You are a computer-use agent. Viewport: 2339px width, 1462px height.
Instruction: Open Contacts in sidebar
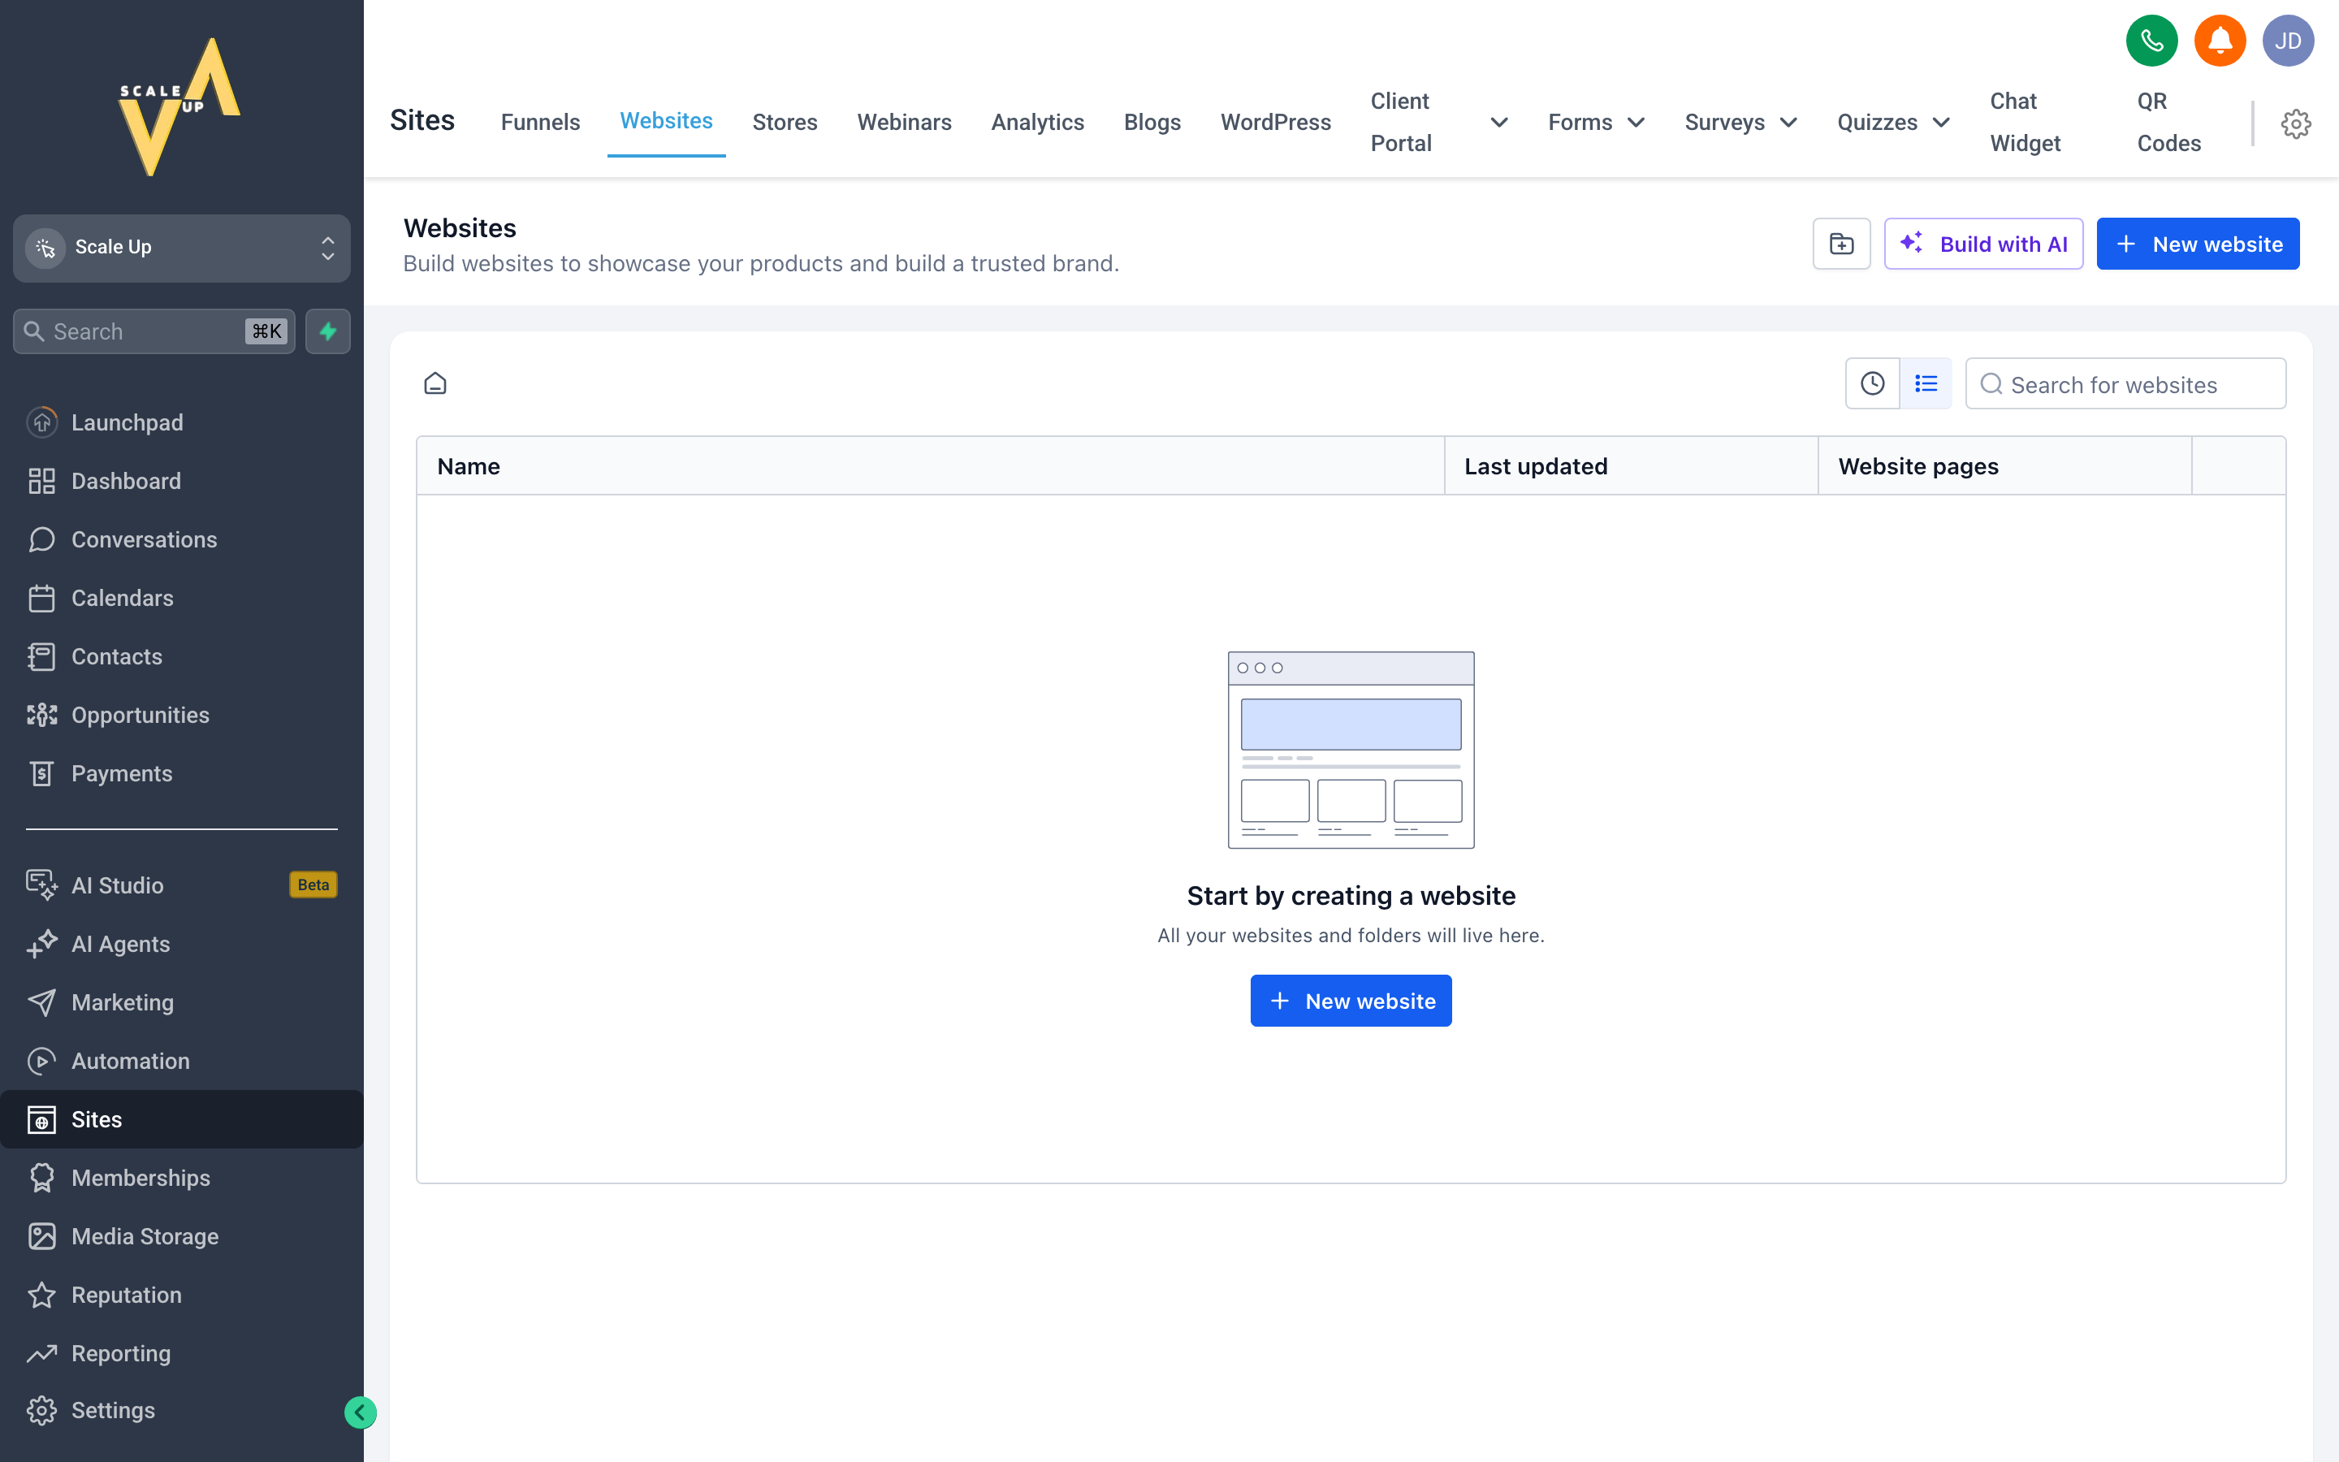182,656
